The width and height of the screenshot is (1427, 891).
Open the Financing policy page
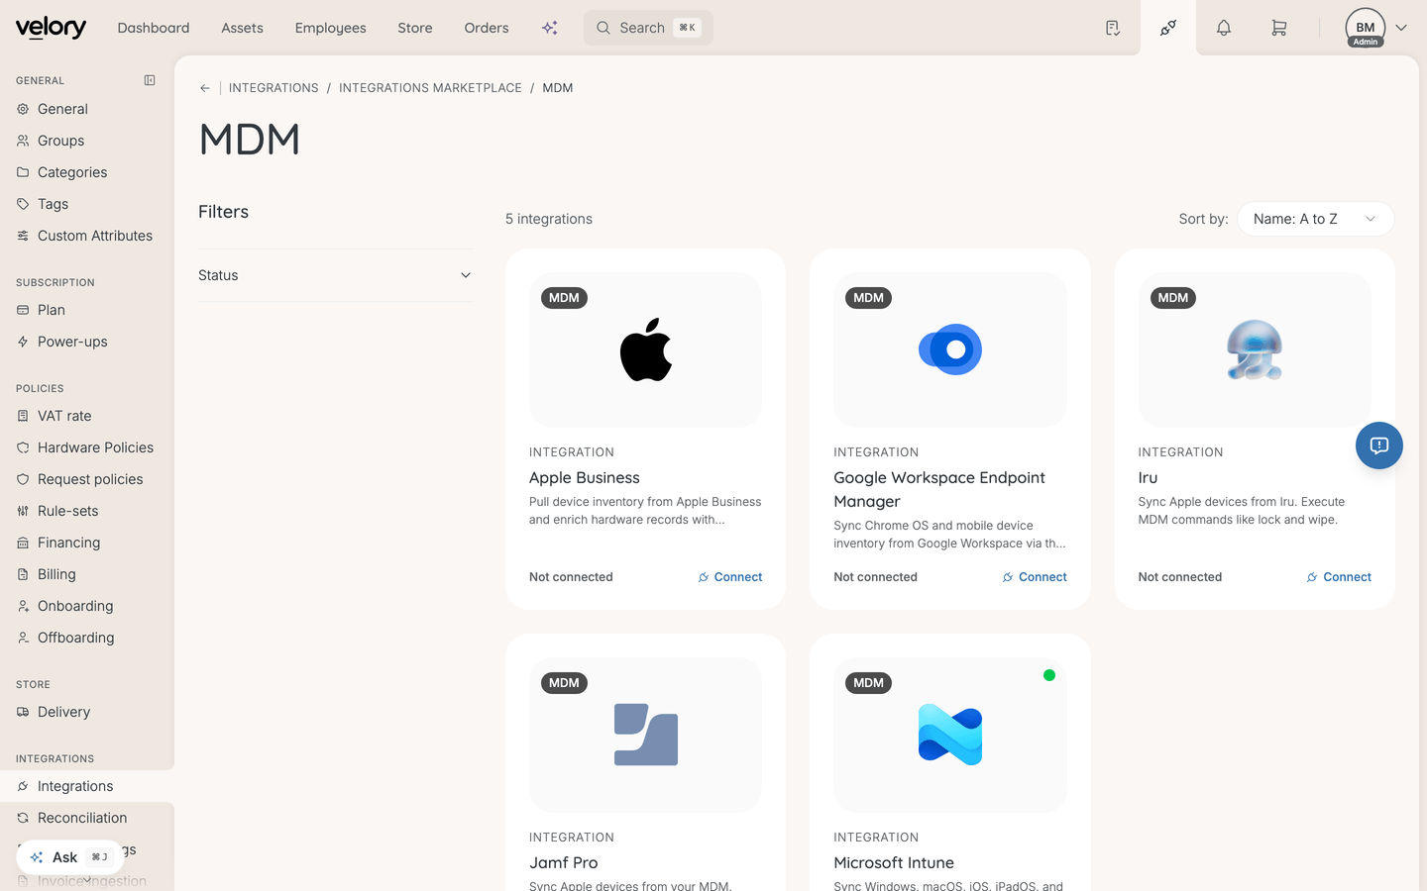coord(87,543)
